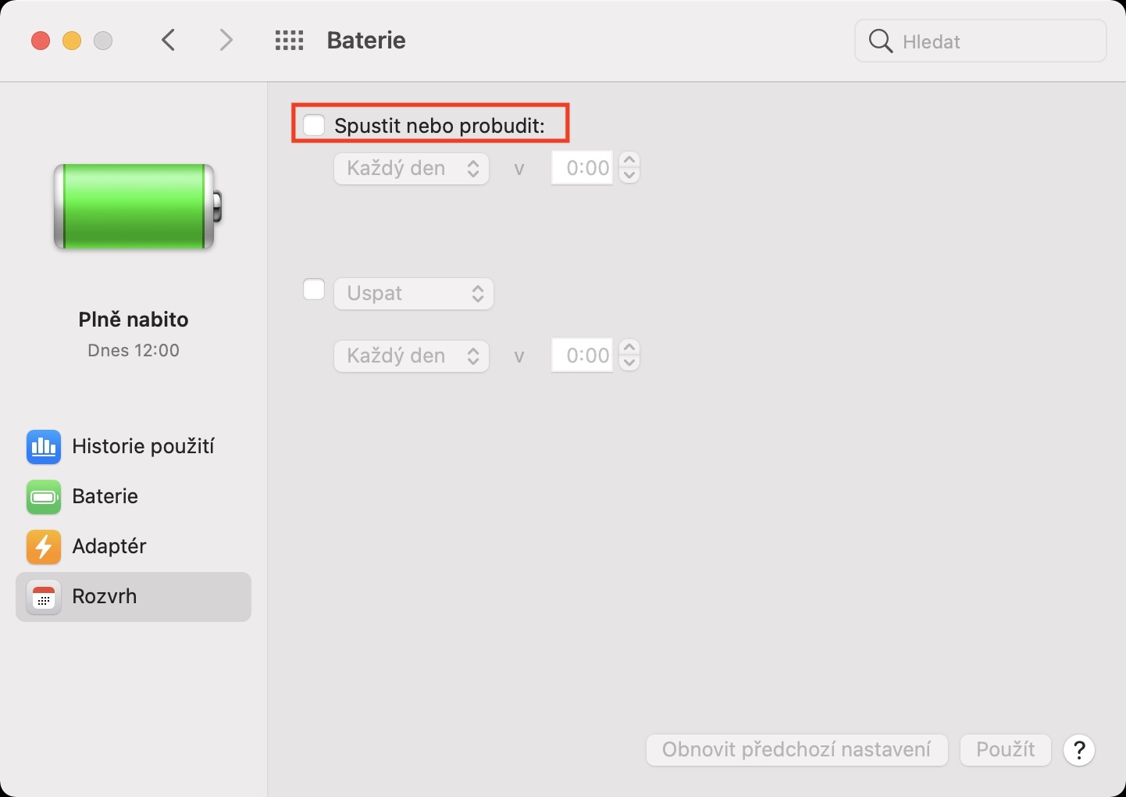
Task: Open the Každý den dropdown under Uspat
Action: tap(412, 356)
